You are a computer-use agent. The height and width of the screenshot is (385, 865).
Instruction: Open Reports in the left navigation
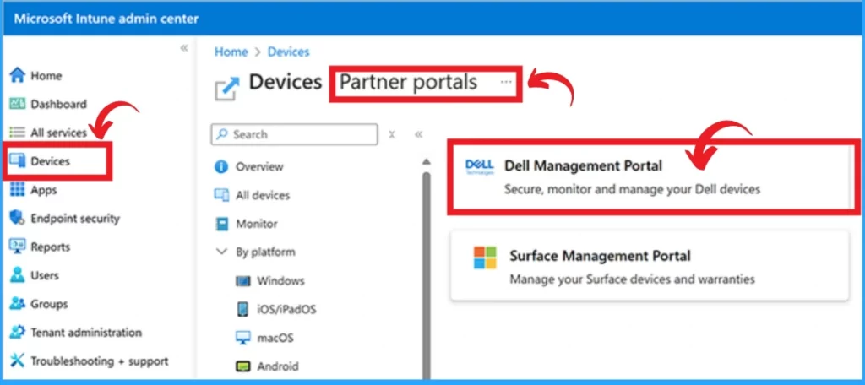pos(50,247)
